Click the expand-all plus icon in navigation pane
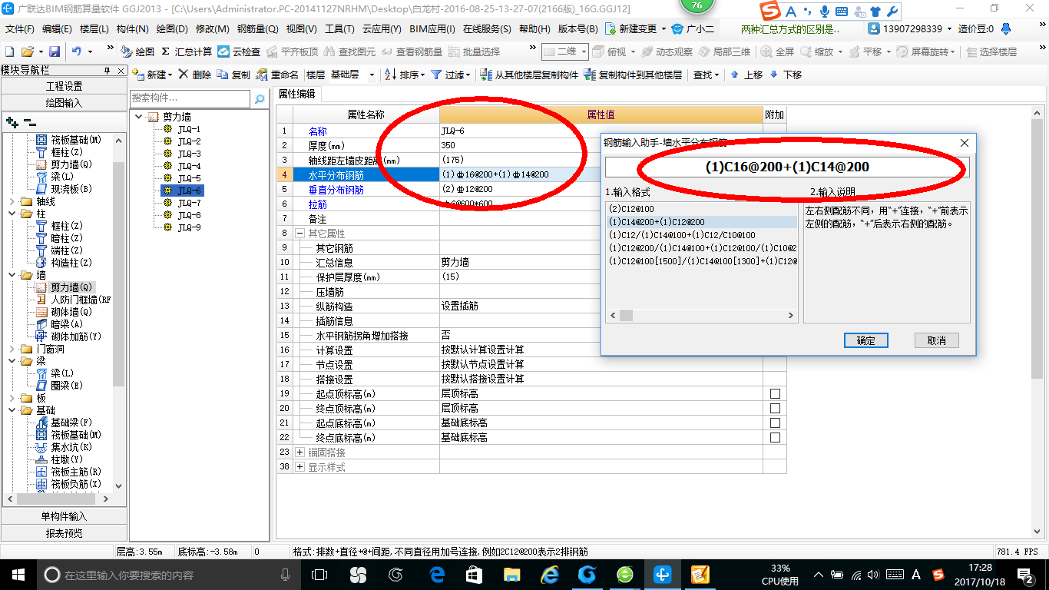This screenshot has height=590, width=1049. tap(12, 121)
